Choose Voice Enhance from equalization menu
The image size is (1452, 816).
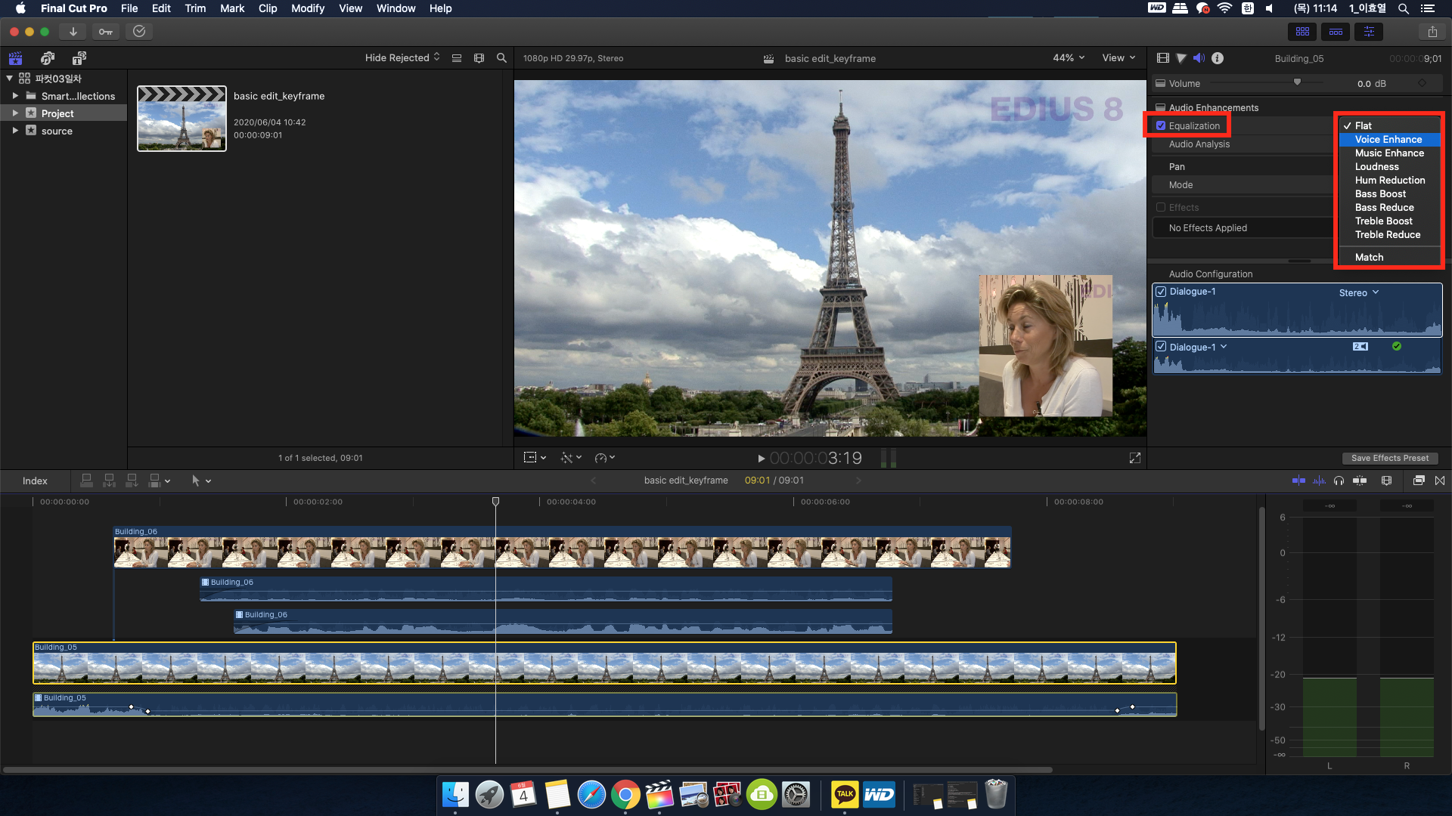[x=1388, y=140]
